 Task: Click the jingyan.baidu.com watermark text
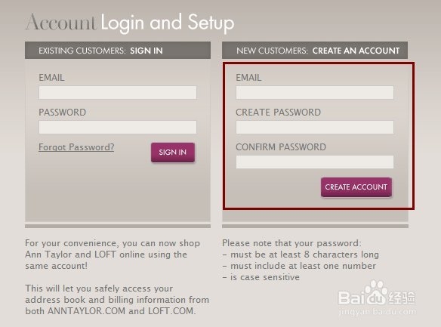pos(377,312)
